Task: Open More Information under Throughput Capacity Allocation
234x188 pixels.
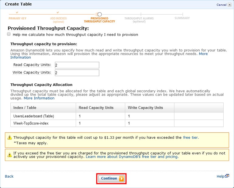Action: pos(39,98)
